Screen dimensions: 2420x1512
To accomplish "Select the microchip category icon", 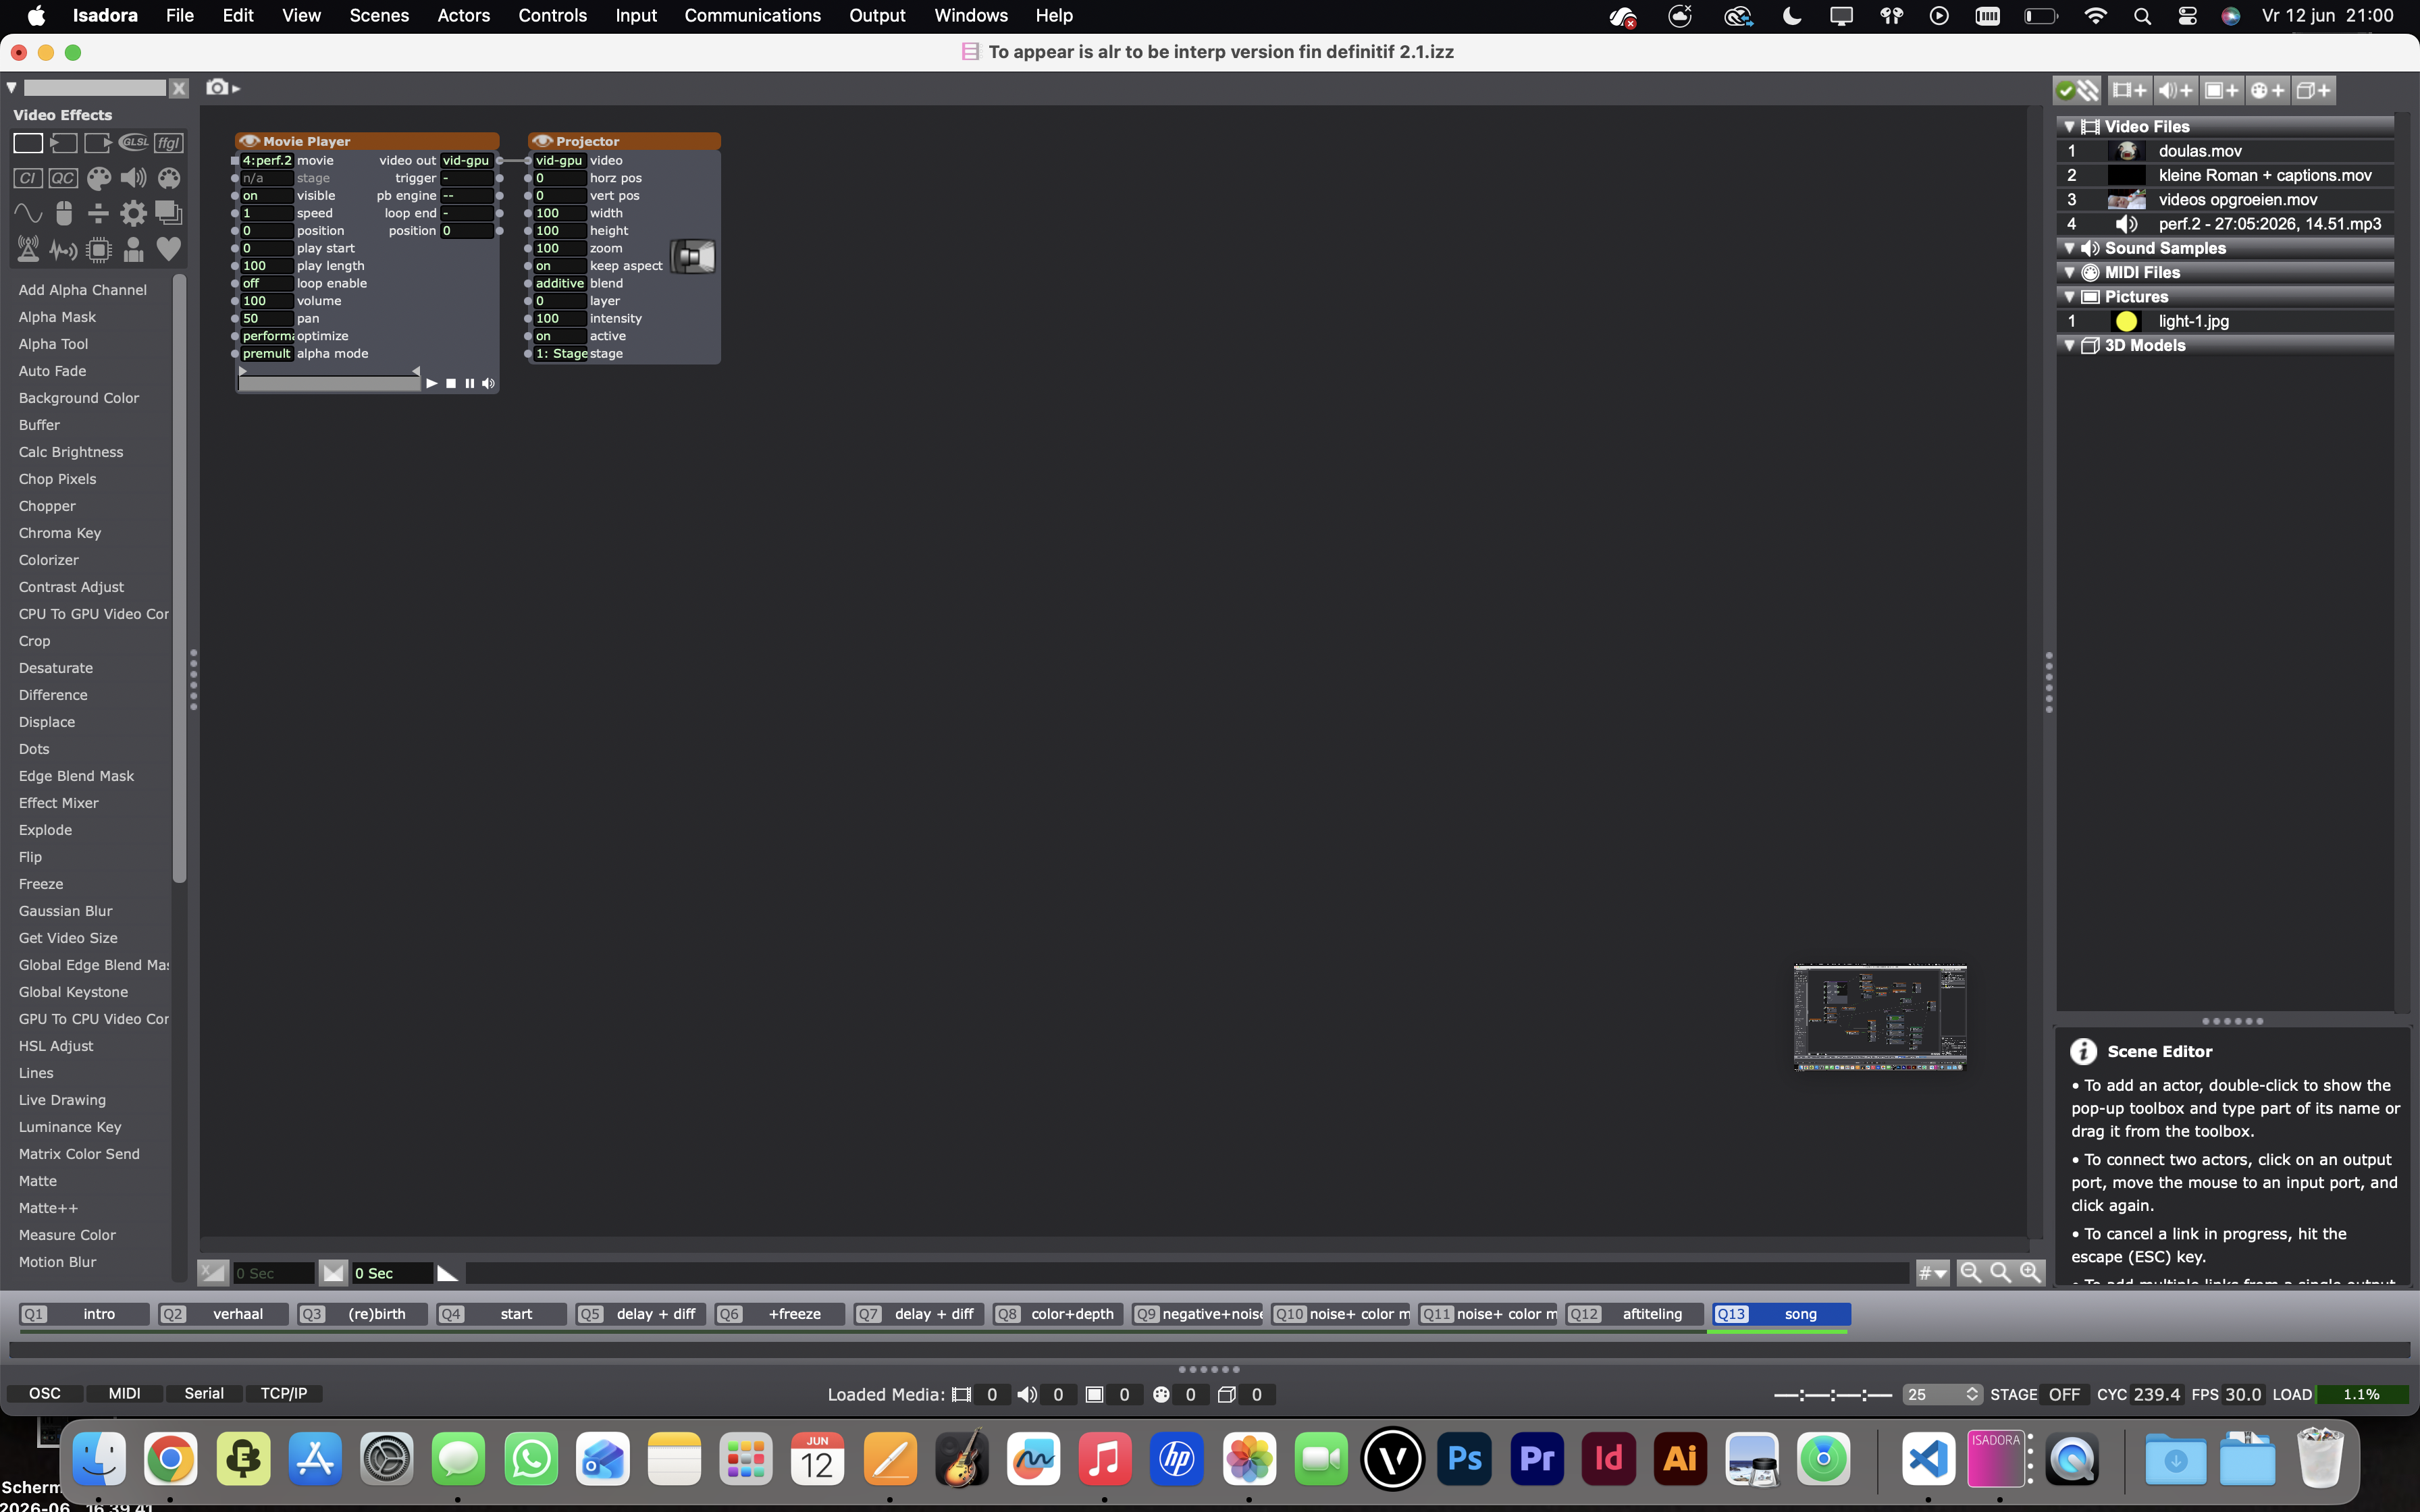I will (x=98, y=249).
